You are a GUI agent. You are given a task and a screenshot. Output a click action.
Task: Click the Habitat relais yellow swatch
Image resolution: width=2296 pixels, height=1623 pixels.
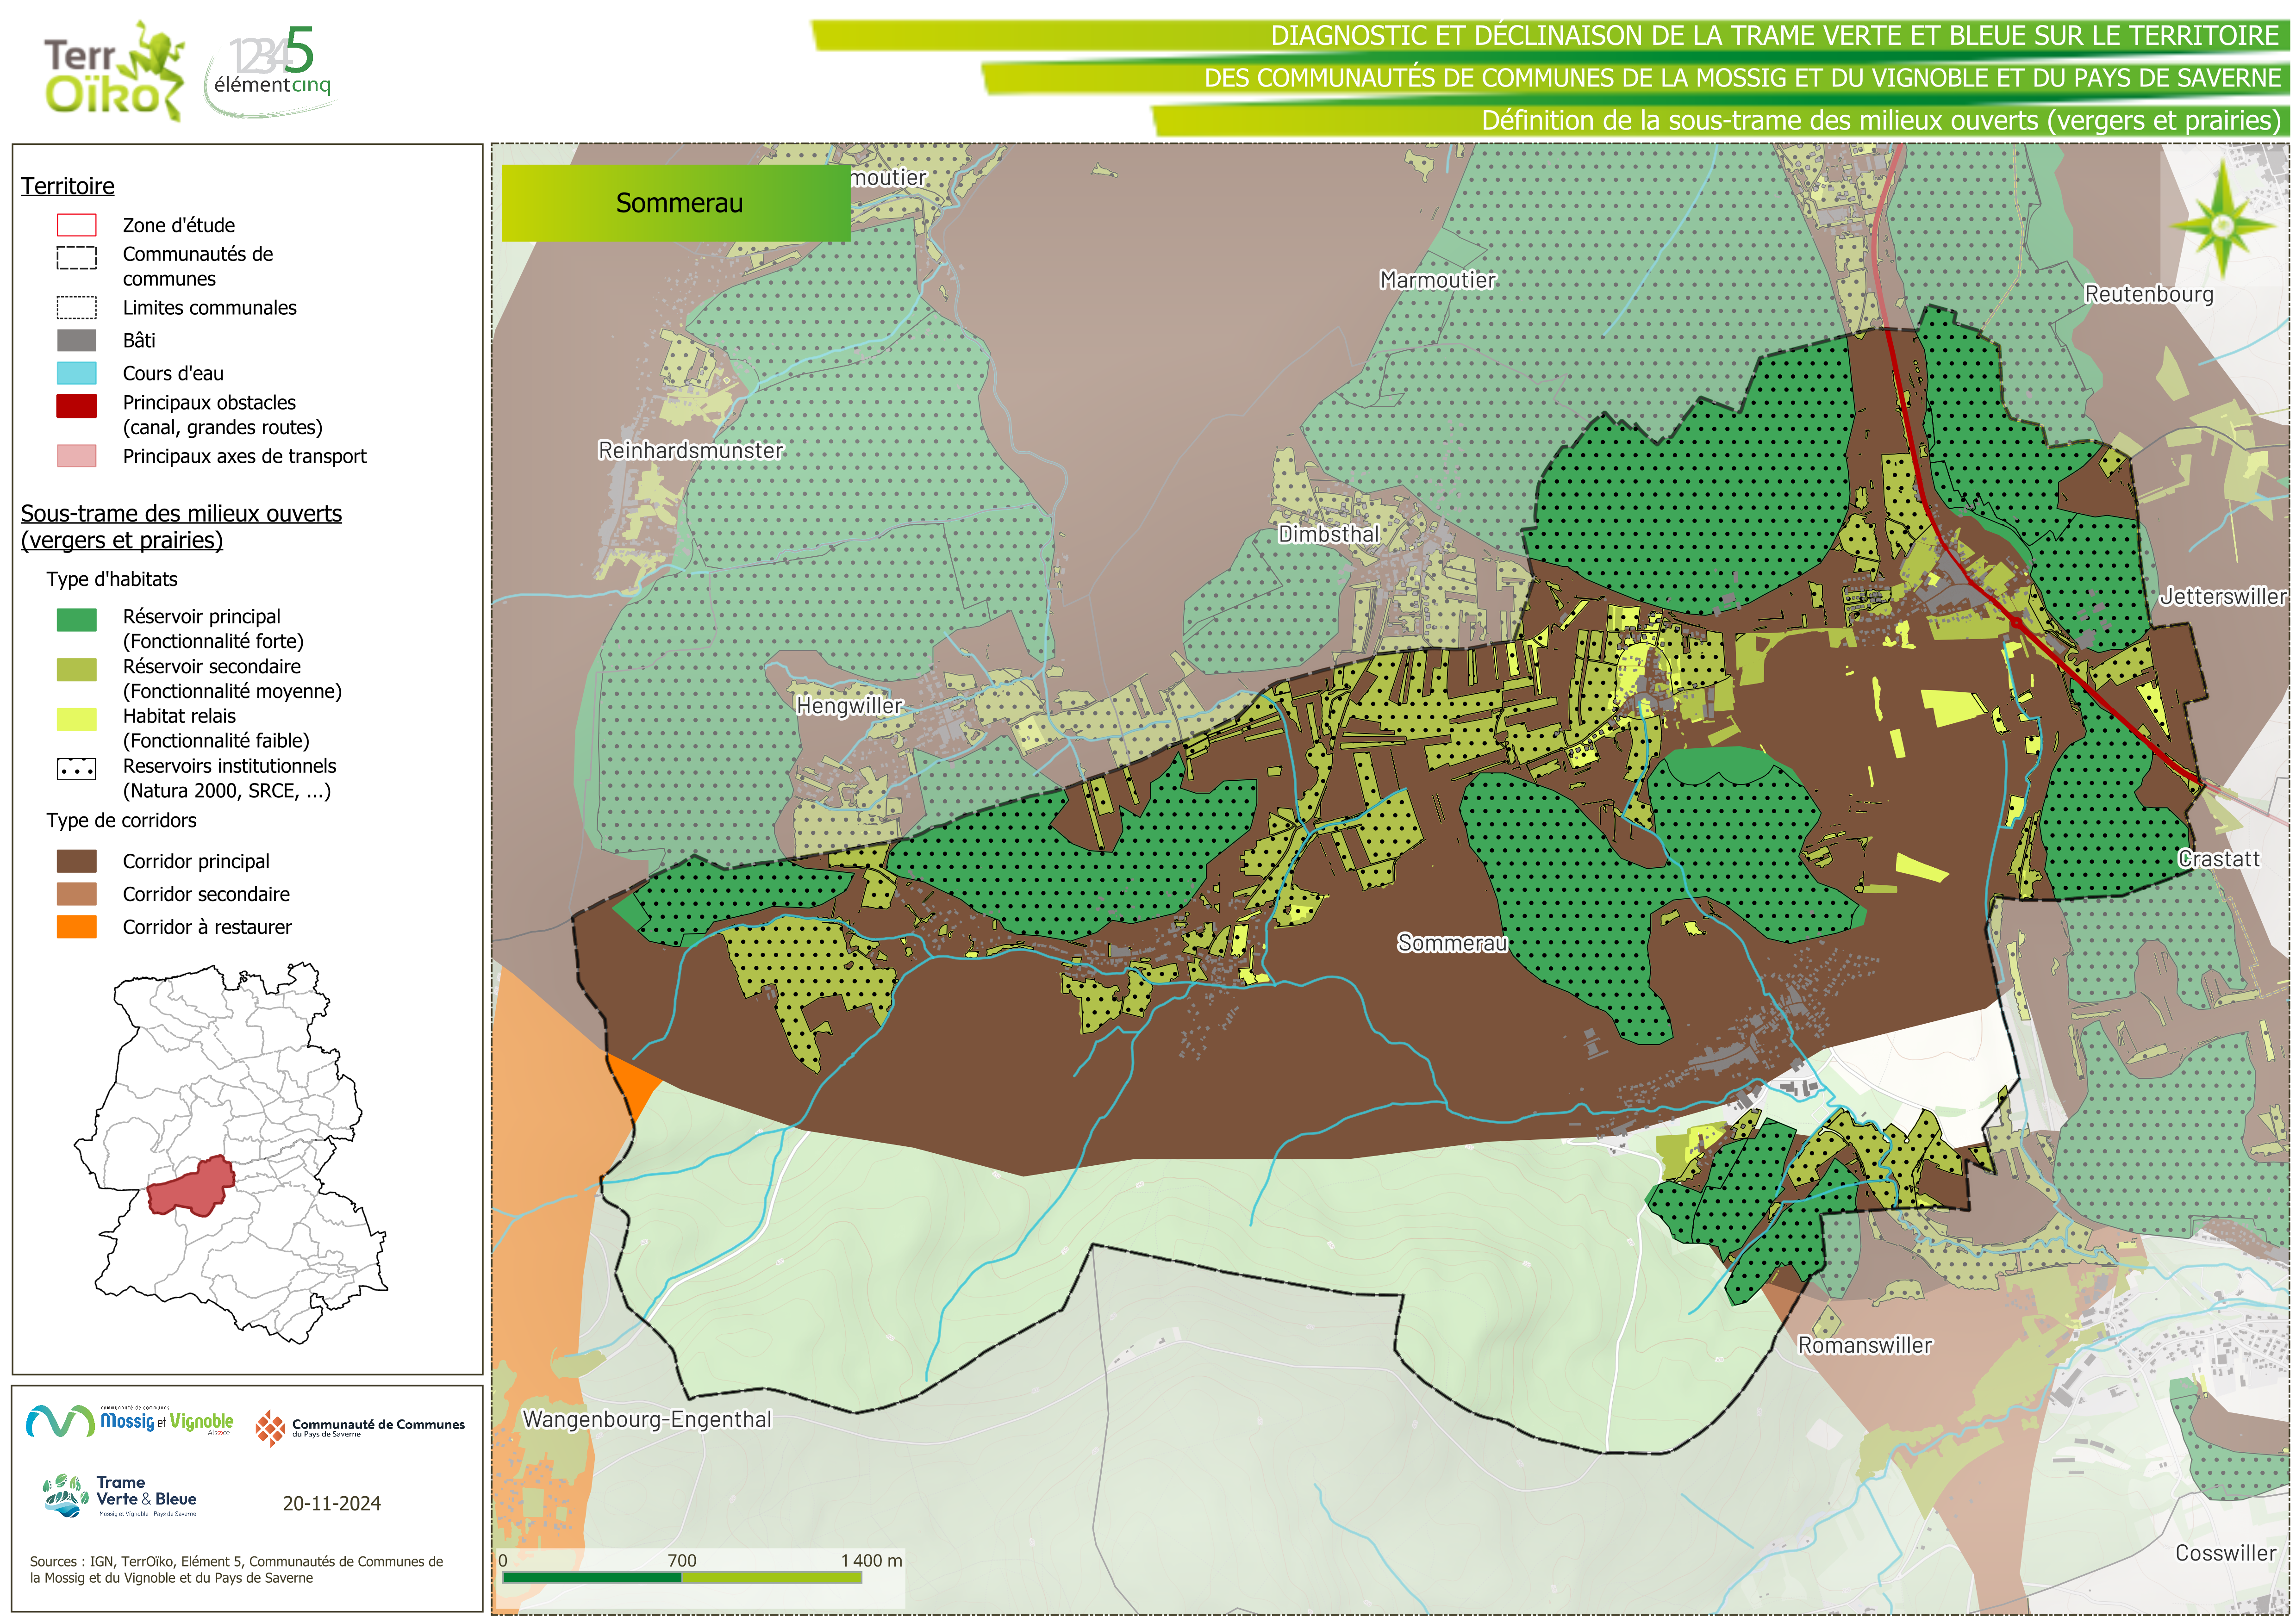(77, 719)
